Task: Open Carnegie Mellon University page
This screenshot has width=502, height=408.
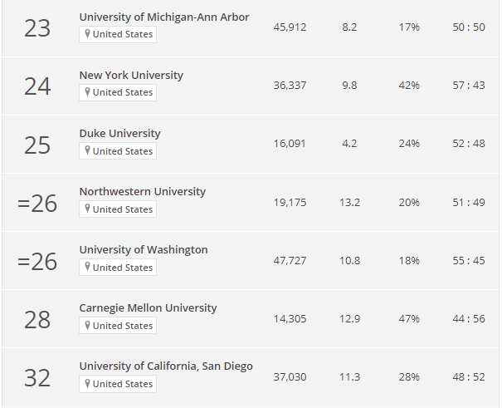Action: point(148,308)
